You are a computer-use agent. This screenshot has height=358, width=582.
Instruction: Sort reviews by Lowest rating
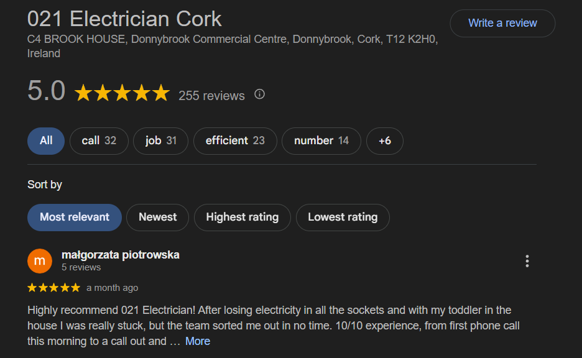[343, 217]
